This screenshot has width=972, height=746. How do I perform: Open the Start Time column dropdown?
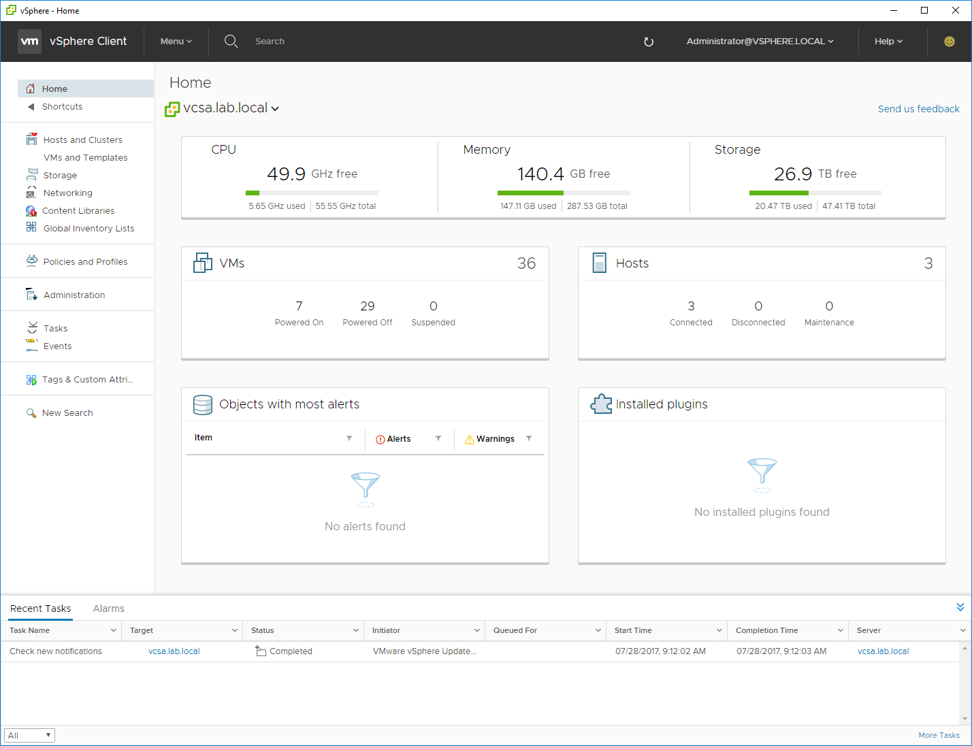point(719,630)
